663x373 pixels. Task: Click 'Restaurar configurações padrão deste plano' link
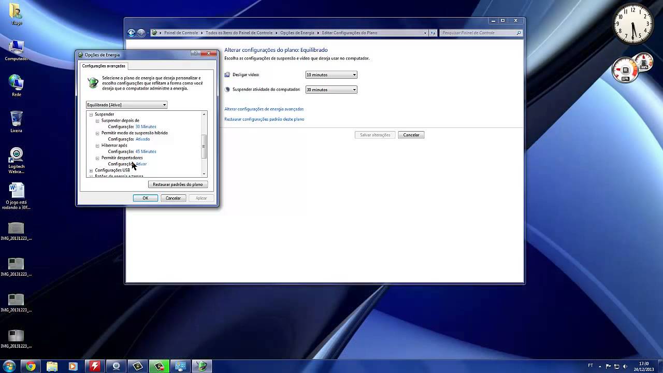click(x=264, y=119)
